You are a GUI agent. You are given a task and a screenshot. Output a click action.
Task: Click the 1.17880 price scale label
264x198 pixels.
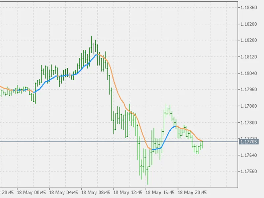tap(249, 106)
